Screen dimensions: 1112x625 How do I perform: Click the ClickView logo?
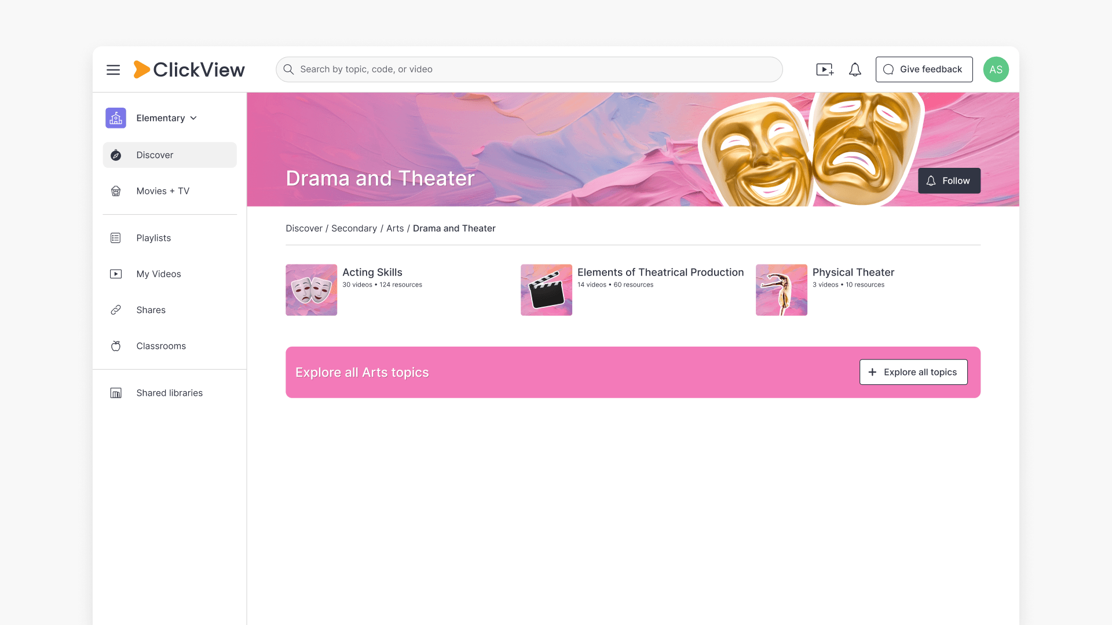pos(189,69)
